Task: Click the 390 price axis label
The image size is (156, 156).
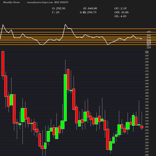Action: pos(147,96)
